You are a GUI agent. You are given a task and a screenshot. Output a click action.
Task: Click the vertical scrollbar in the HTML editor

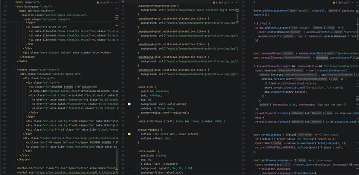click(117, 159)
